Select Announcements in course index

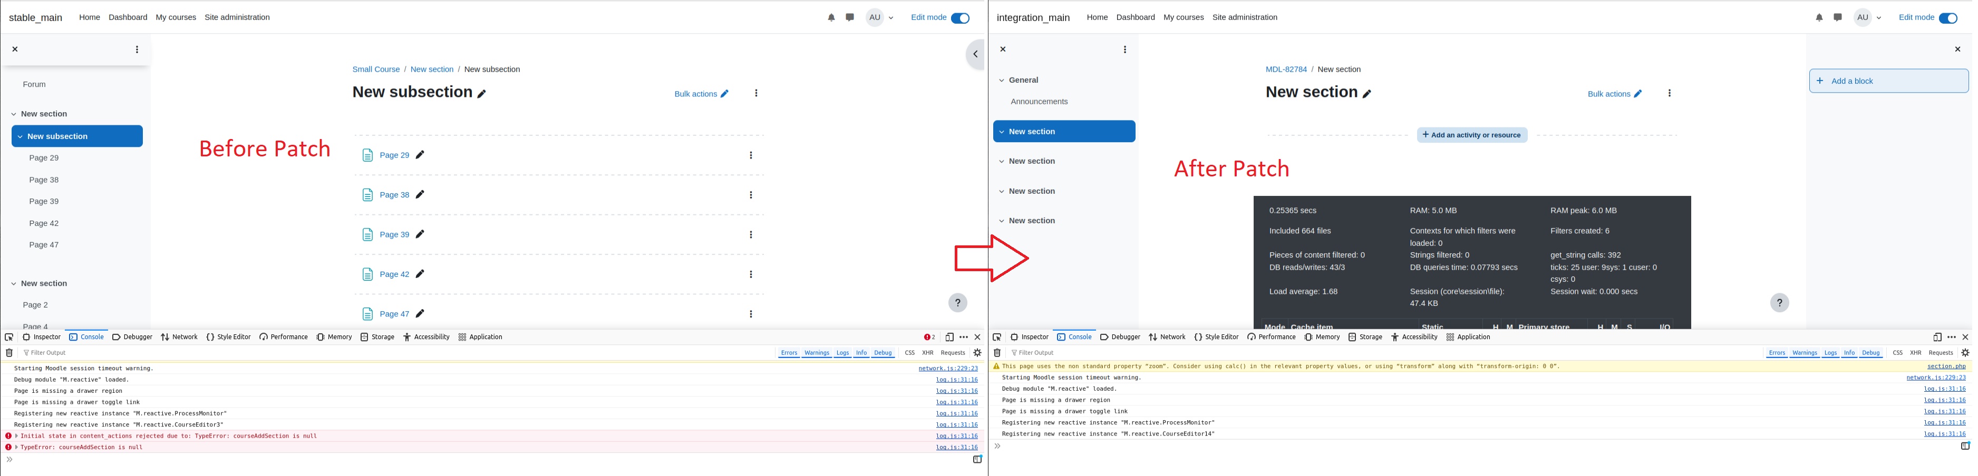pos(1039,101)
